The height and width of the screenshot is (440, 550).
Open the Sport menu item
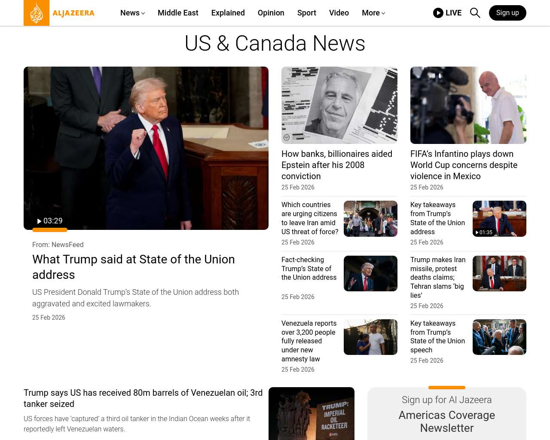tap(306, 13)
